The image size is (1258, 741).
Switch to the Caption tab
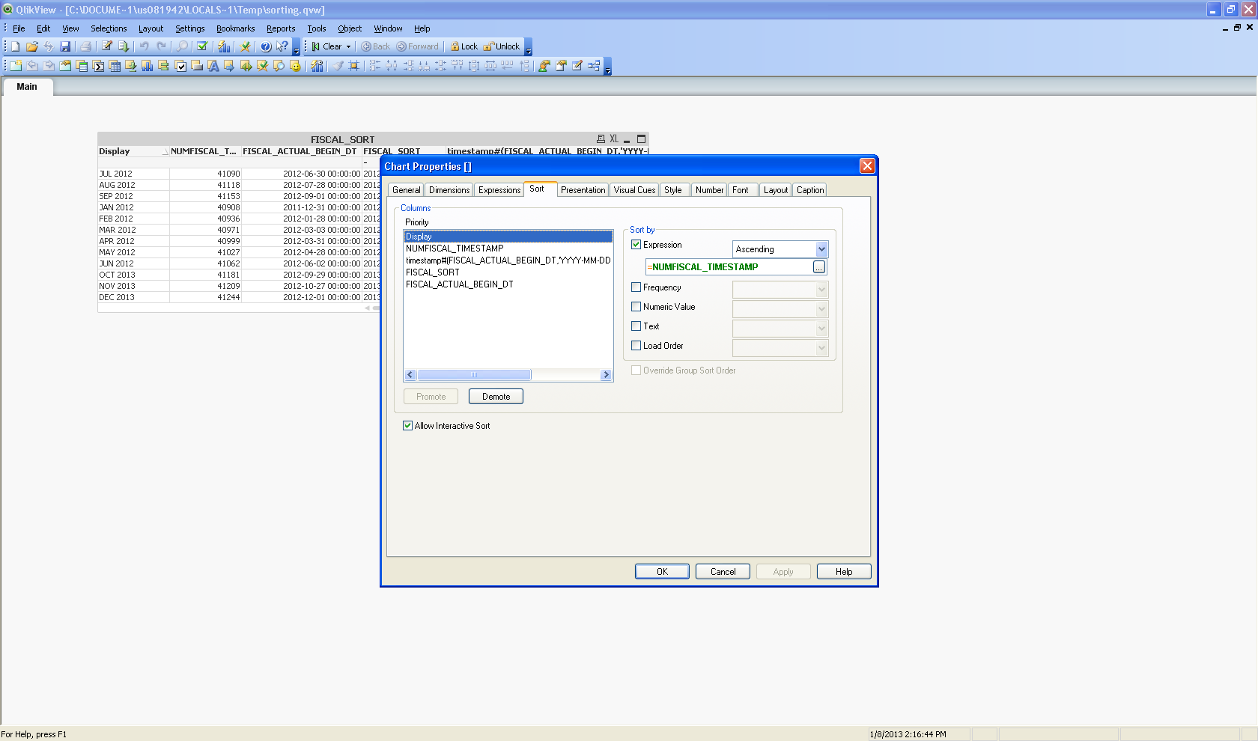pyautogui.click(x=810, y=190)
